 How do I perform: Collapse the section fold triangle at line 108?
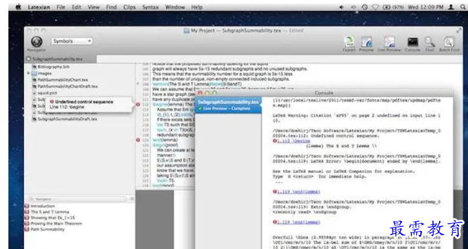137,84
